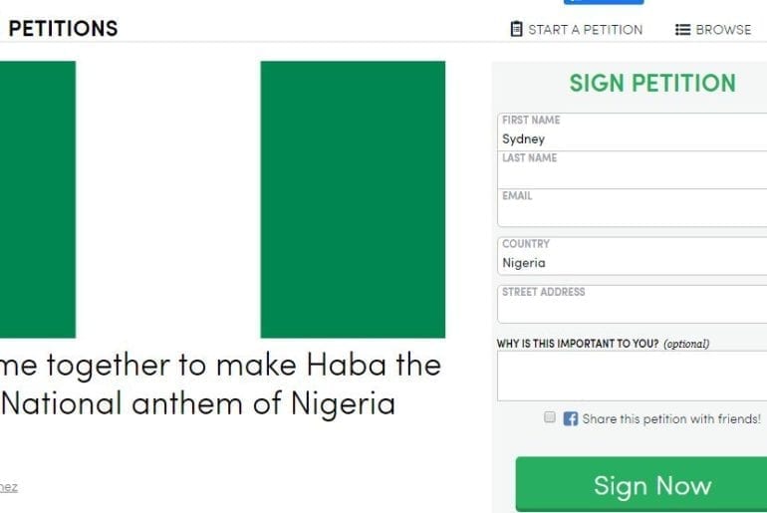Open the Country dropdown showing Nigeria
The width and height of the screenshot is (767, 513).
(x=634, y=256)
